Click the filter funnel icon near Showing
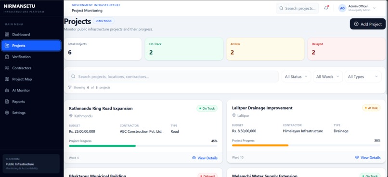Viewport: 388px width, 177px height. tap(70, 87)
